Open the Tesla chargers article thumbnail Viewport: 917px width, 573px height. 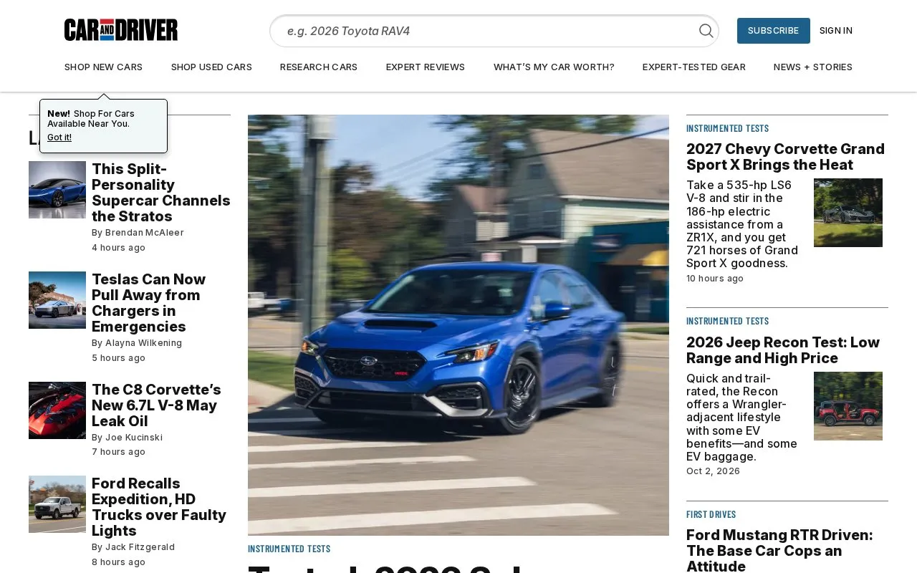click(x=57, y=300)
